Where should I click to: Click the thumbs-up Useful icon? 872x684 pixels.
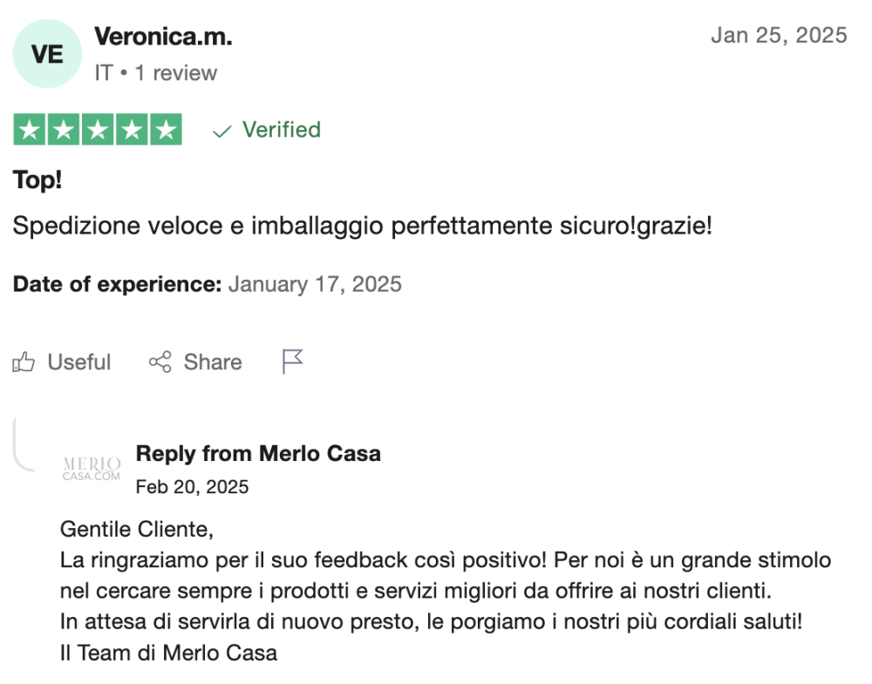[x=24, y=362]
